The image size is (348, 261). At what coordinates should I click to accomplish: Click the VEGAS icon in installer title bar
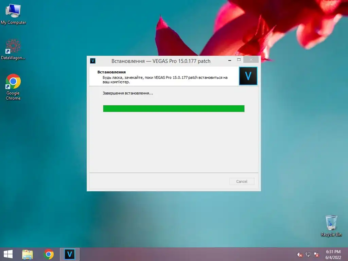point(93,61)
